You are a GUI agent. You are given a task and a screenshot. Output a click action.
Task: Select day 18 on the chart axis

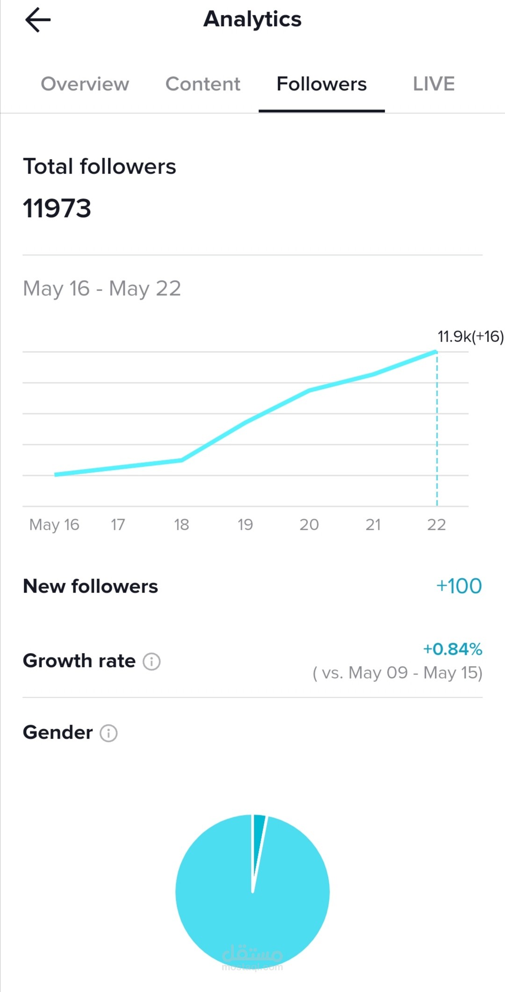181,525
